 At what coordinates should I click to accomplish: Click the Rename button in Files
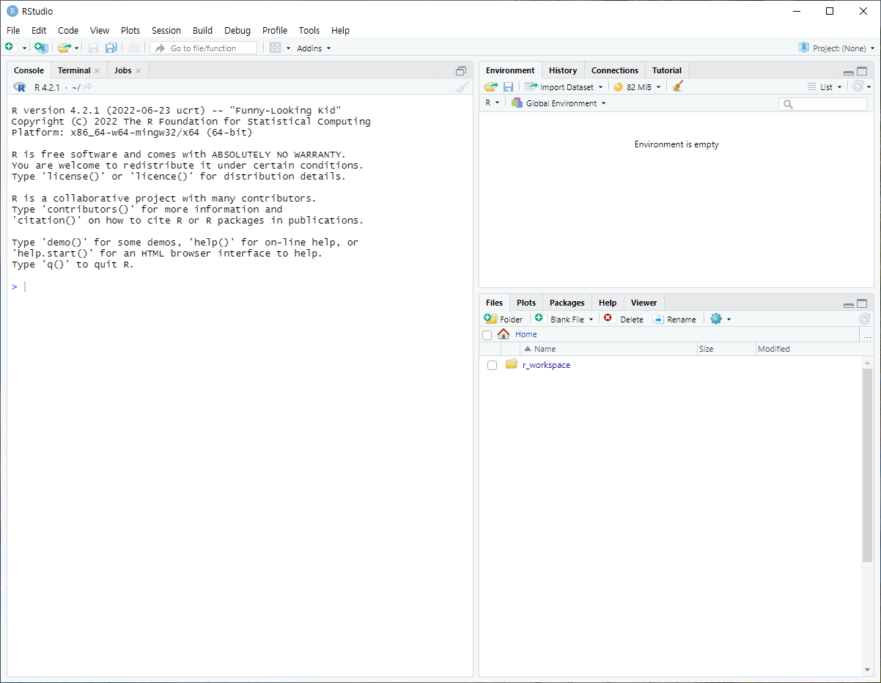674,319
